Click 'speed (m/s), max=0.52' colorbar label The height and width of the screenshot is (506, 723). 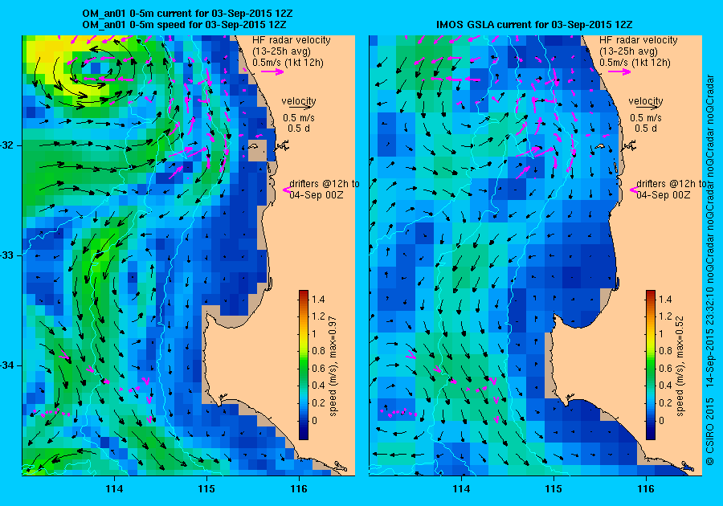(680, 366)
